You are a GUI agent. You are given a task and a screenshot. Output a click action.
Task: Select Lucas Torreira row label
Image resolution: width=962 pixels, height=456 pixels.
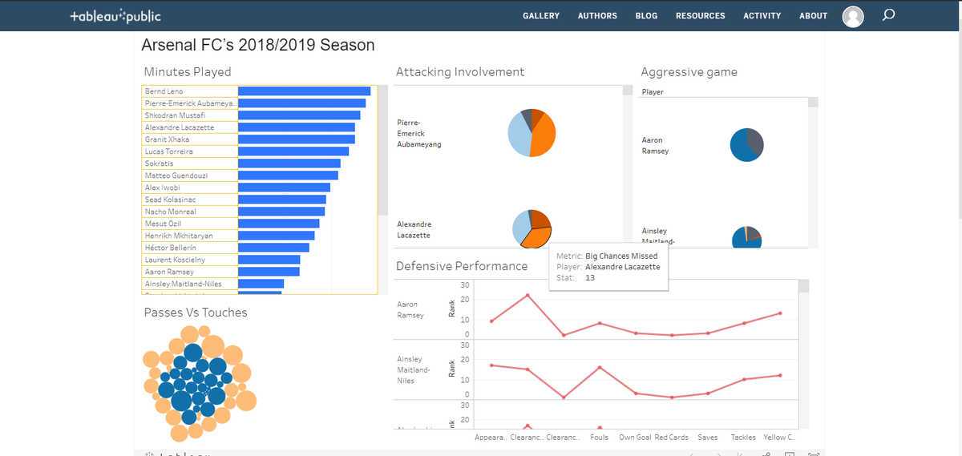[x=190, y=151]
